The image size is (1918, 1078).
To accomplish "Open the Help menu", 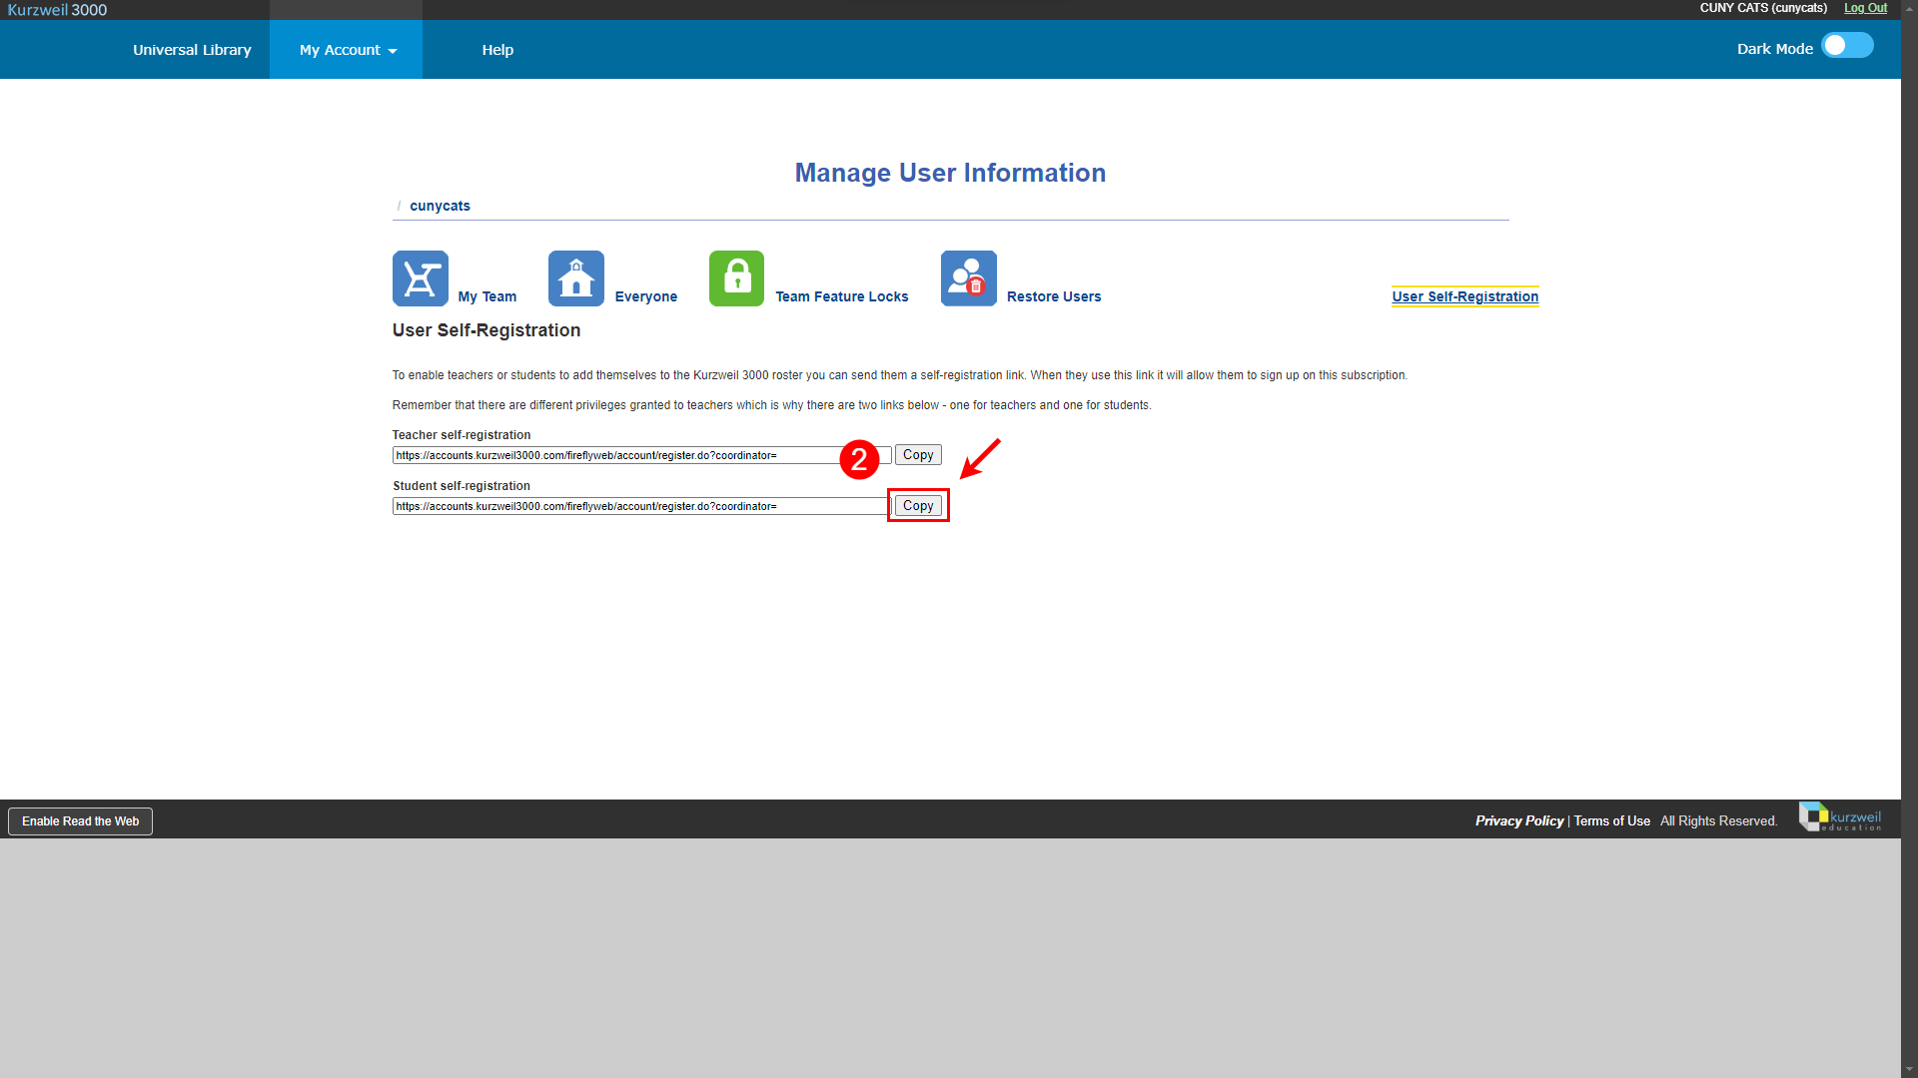I will coord(497,50).
